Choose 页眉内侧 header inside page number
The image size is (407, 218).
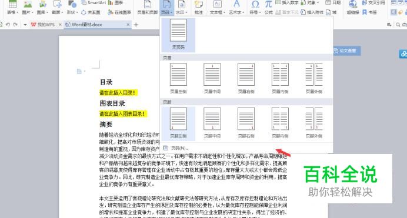click(280, 78)
